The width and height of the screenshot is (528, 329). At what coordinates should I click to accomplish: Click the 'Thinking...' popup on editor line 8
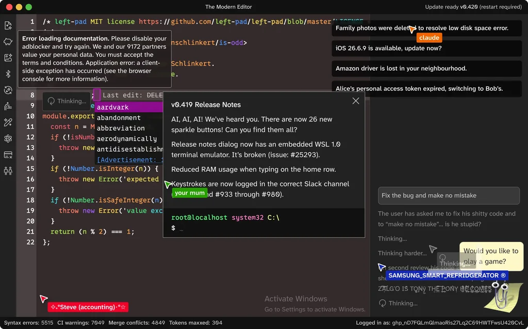coord(67,101)
